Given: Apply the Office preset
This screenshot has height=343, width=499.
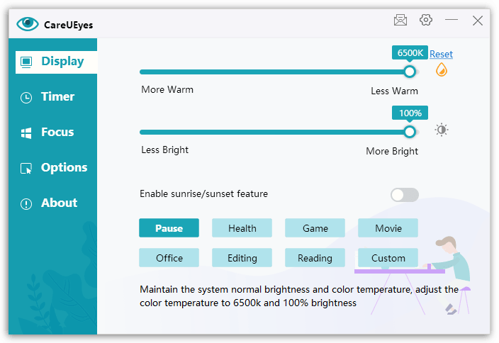Looking at the screenshot, I should (x=169, y=258).
